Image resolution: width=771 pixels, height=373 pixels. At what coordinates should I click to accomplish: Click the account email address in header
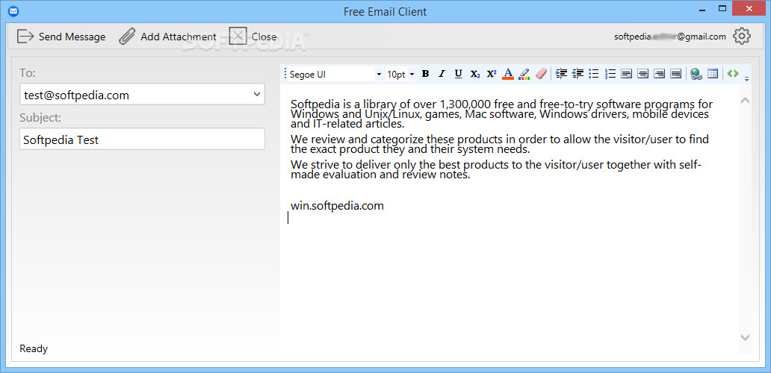click(670, 37)
